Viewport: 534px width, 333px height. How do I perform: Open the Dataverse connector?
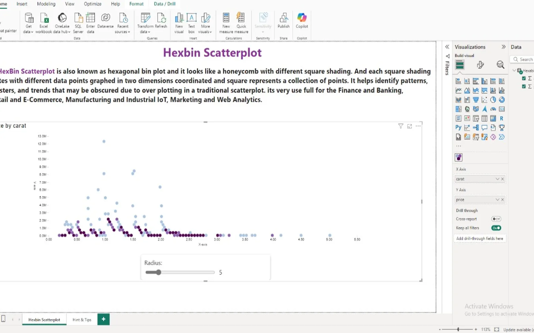pyautogui.click(x=105, y=20)
